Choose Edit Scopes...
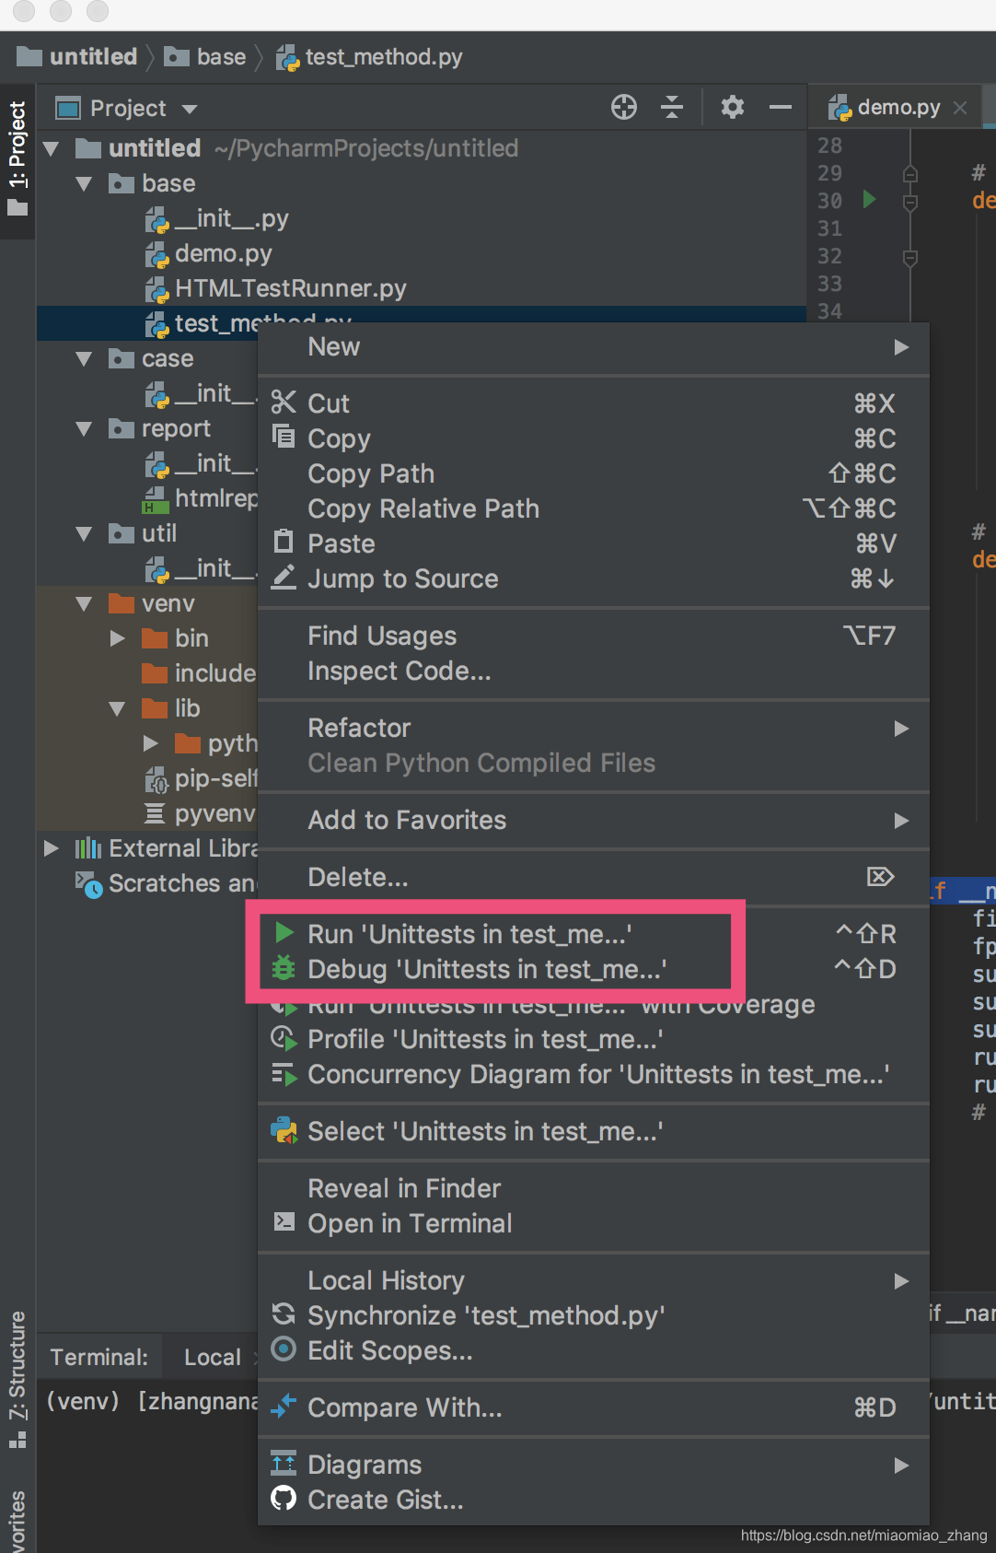This screenshot has width=996, height=1553. click(594, 1350)
